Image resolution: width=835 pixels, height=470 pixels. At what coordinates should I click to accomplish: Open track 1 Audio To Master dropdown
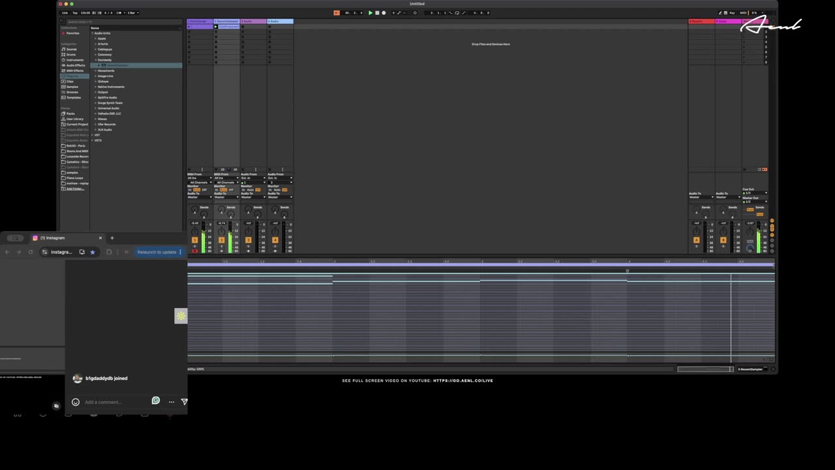(x=200, y=197)
